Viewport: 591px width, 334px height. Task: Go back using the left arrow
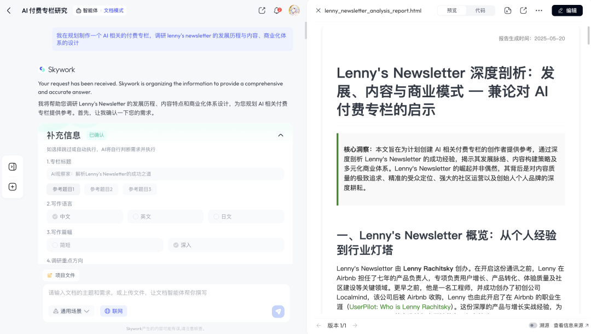pos(9,10)
